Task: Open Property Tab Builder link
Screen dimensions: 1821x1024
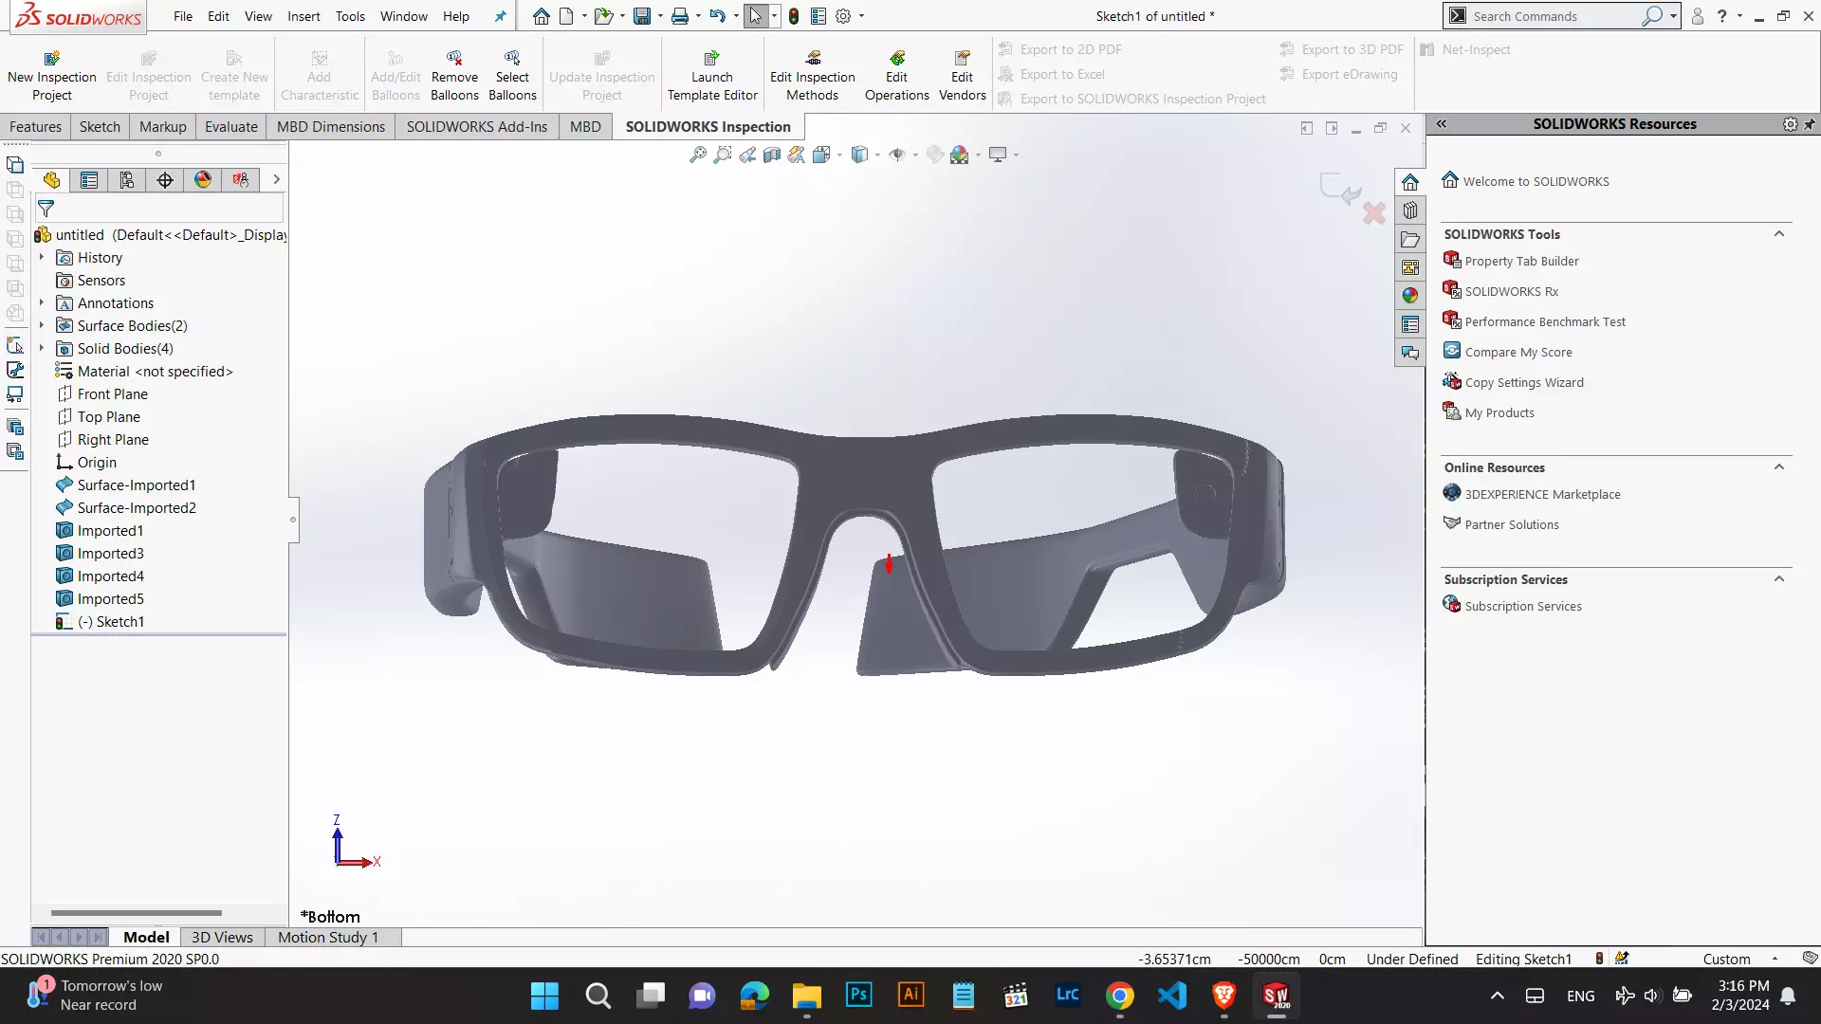Action: click(x=1521, y=261)
